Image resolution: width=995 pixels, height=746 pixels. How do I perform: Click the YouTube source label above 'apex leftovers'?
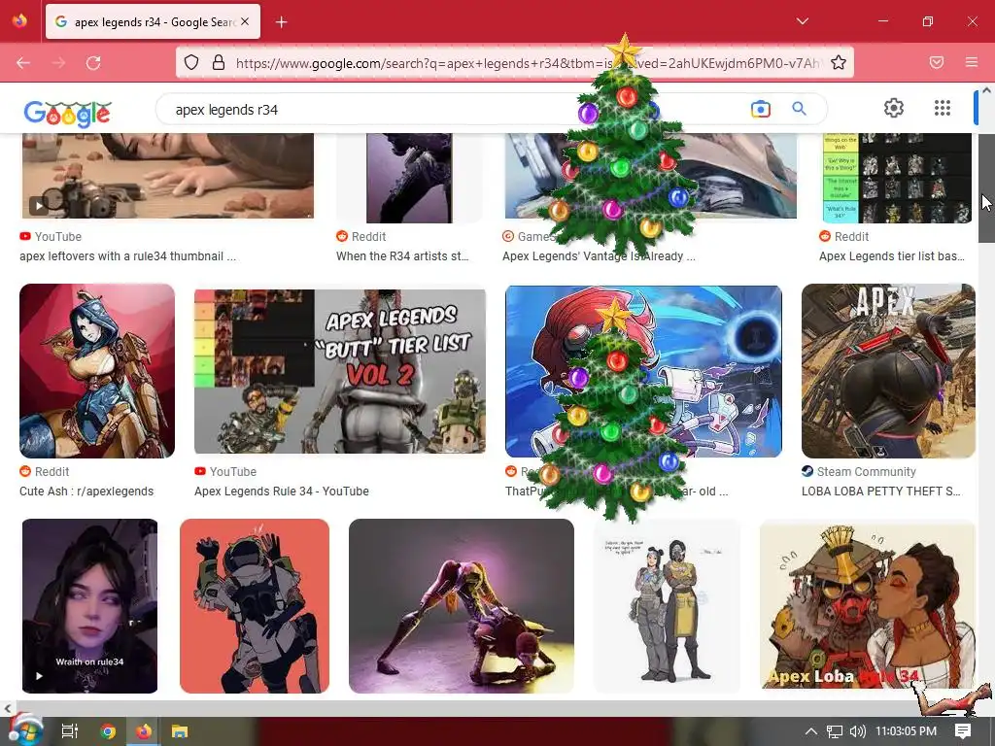point(57,237)
